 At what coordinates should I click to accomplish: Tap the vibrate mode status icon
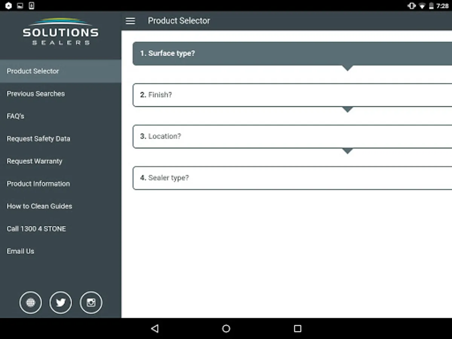coord(412,6)
